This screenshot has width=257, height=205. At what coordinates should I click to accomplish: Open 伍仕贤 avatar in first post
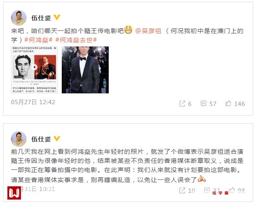(x=19, y=18)
